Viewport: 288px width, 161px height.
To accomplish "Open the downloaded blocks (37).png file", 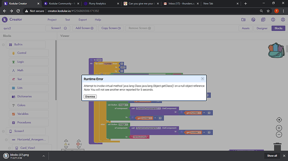I will 19,156.
